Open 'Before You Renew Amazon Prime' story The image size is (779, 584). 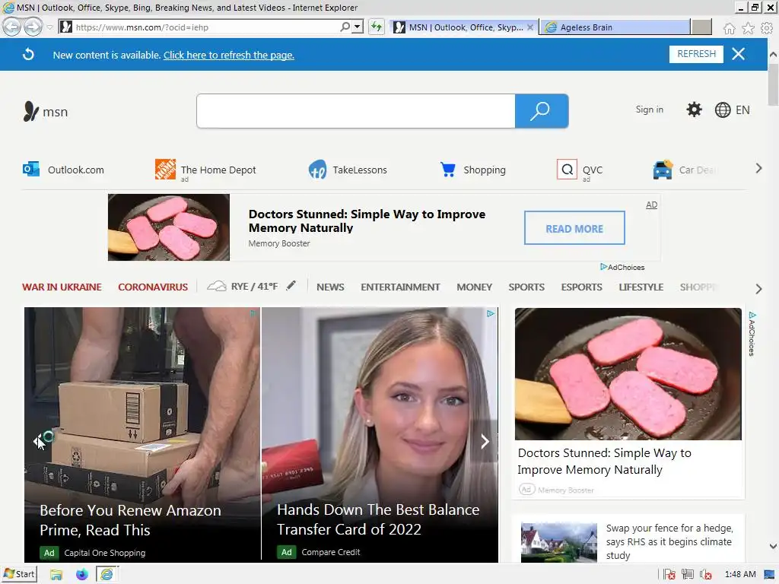(130, 520)
